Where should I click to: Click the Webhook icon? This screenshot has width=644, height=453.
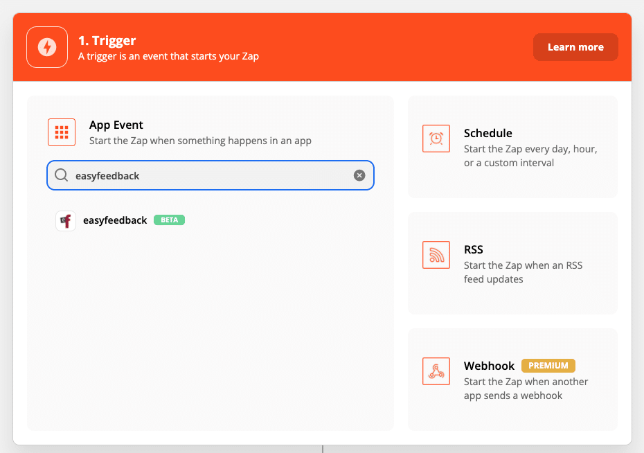pos(436,371)
